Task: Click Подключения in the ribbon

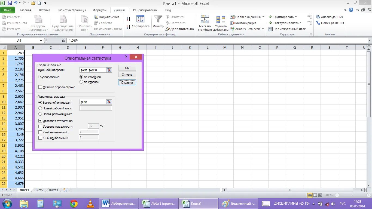Action: point(106,17)
